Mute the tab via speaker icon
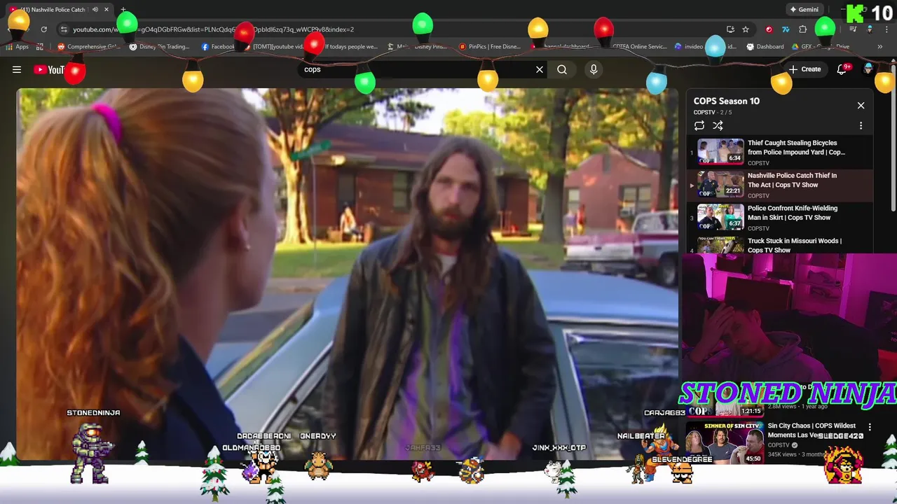Image resolution: width=897 pixels, height=504 pixels. click(x=95, y=10)
